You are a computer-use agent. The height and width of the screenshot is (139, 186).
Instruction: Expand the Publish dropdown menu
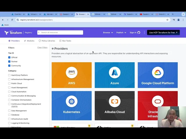(x=121, y=32)
